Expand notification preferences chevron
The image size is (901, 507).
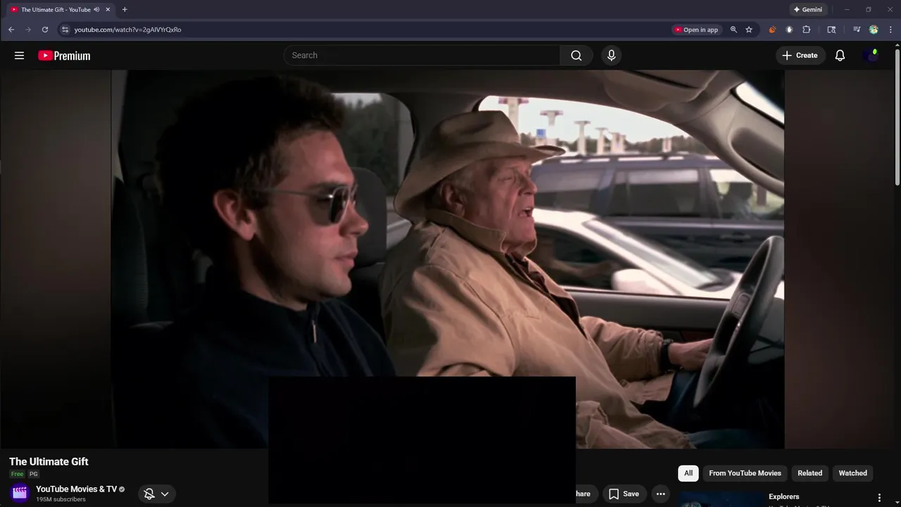(165, 494)
